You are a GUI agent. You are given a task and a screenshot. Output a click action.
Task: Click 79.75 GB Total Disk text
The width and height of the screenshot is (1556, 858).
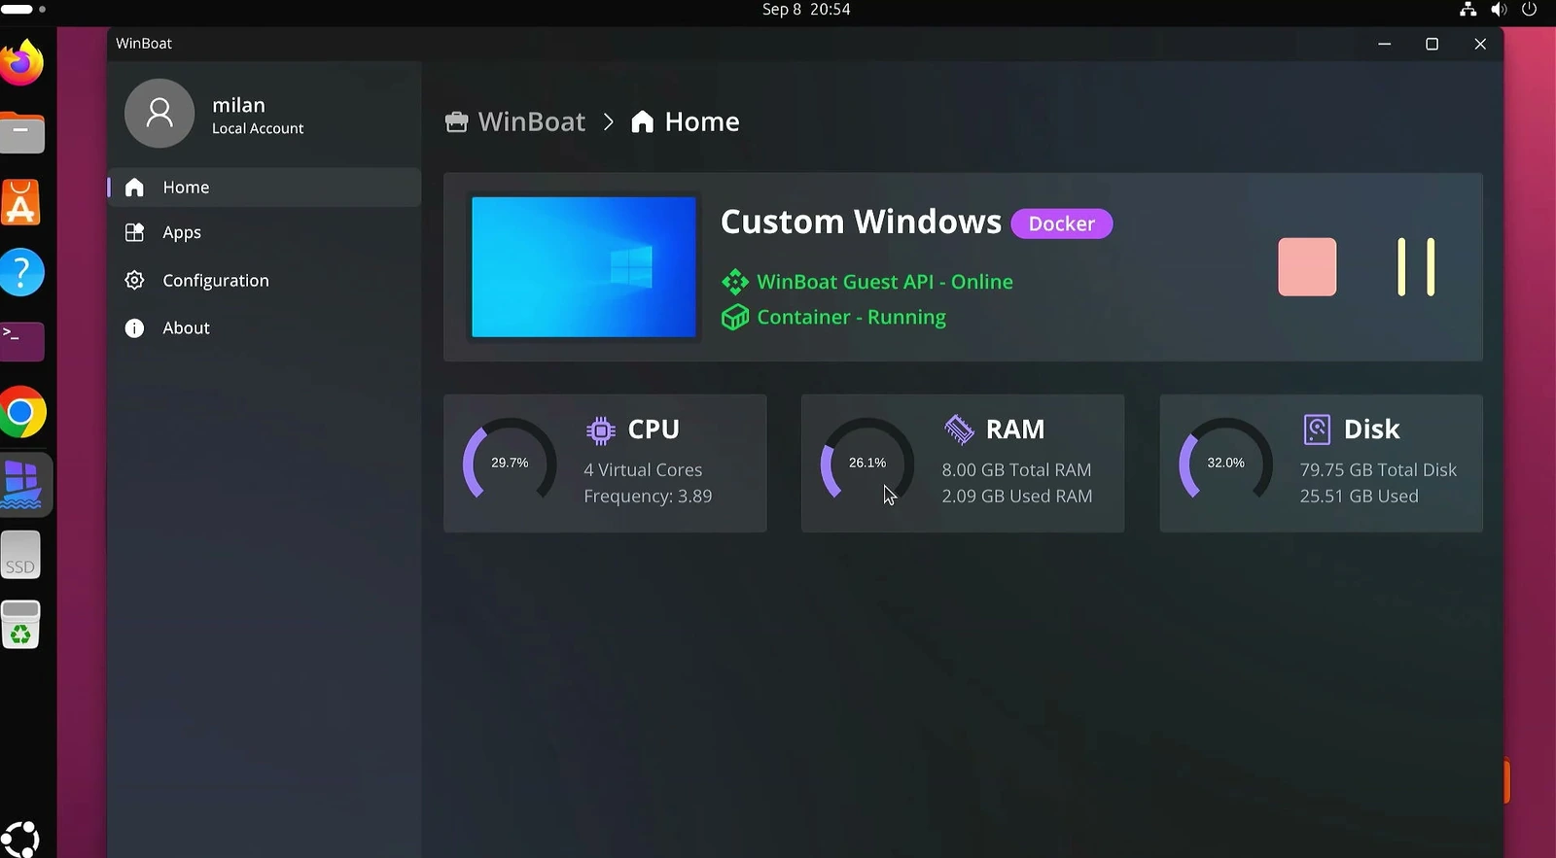[1378, 470]
